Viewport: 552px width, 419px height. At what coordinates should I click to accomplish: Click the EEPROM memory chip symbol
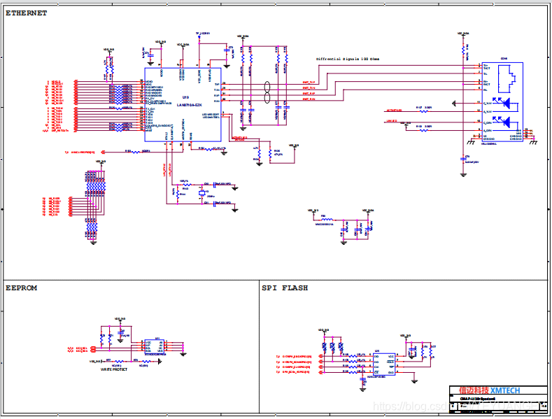pos(154,346)
